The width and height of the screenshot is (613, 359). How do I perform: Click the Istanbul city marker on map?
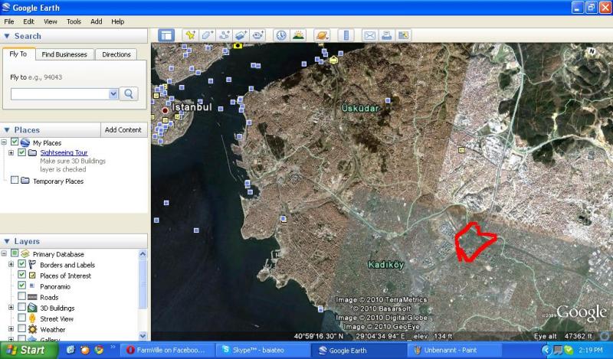(x=165, y=110)
